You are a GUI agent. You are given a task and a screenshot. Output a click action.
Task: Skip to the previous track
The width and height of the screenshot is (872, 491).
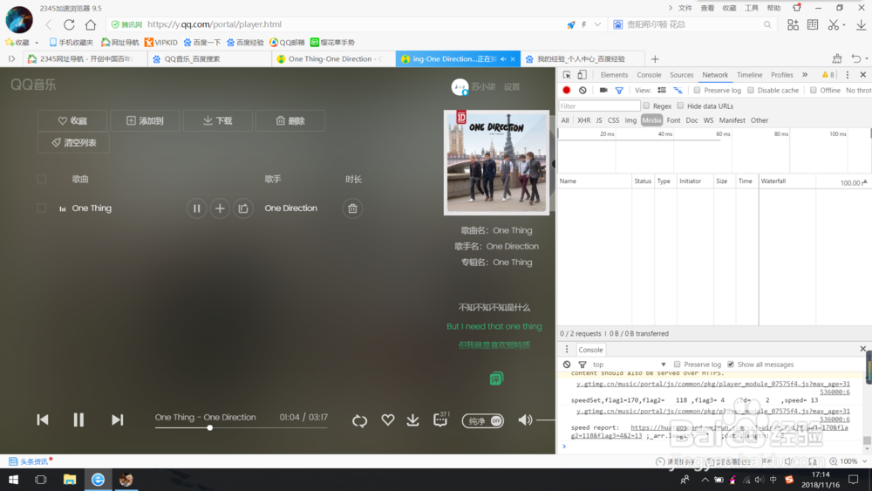point(43,419)
